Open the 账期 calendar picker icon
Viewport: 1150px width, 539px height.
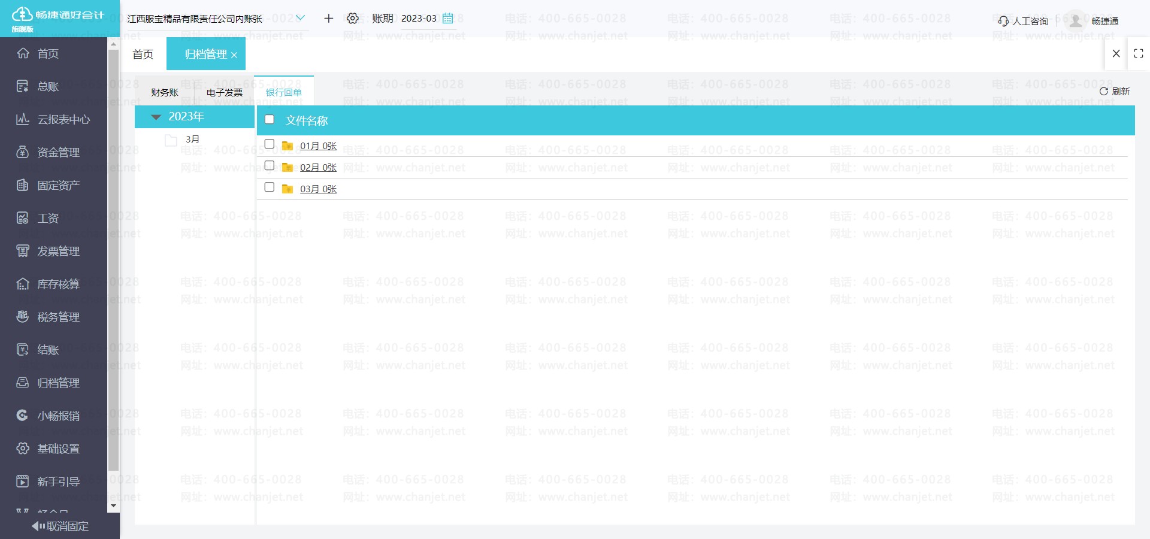447,19
